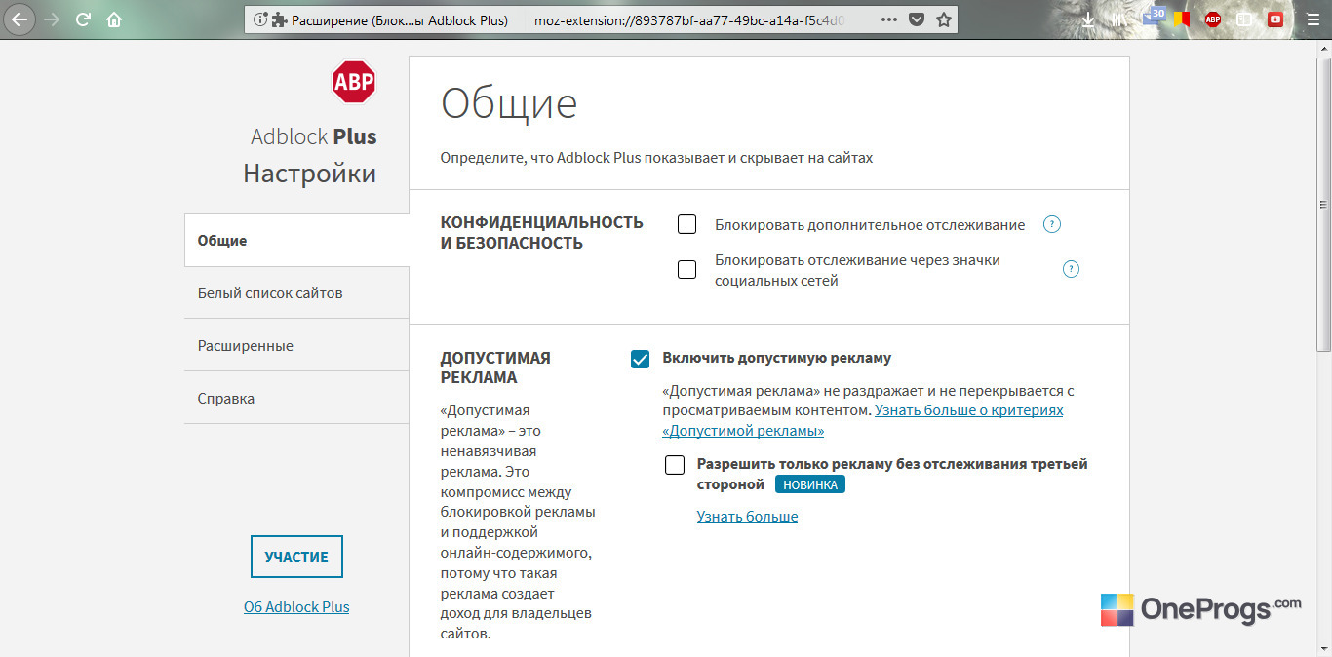Go back with the browser back arrow
The height and width of the screenshot is (657, 1332).
click(20, 19)
